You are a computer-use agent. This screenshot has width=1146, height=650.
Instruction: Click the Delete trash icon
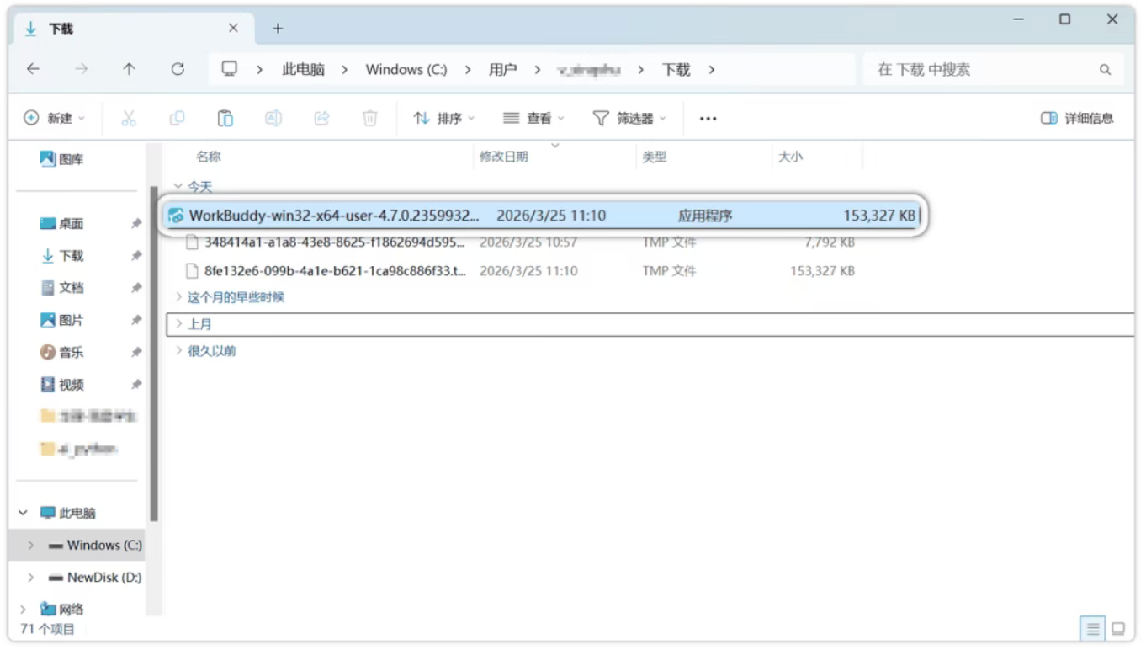tap(369, 119)
